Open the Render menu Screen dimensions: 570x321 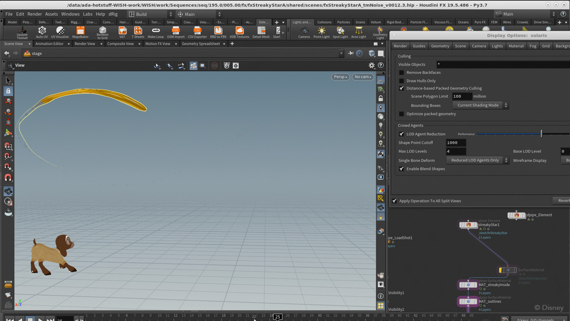[x=34, y=14]
